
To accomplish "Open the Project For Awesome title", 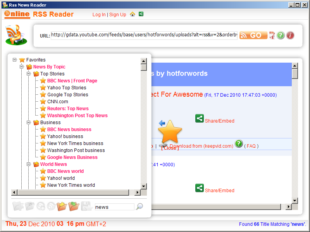I will [x=177, y=94].
